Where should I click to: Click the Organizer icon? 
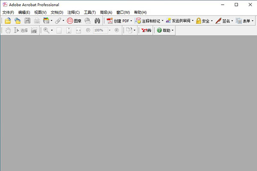point(46,21)
